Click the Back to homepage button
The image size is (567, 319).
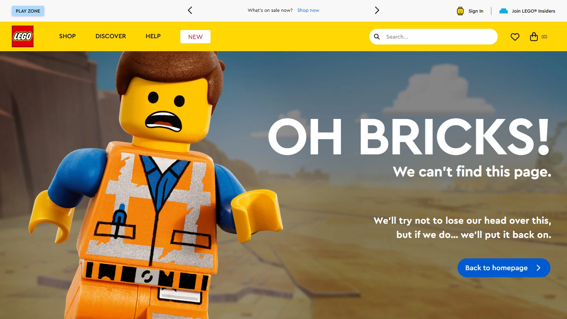(x=496, y=268)
